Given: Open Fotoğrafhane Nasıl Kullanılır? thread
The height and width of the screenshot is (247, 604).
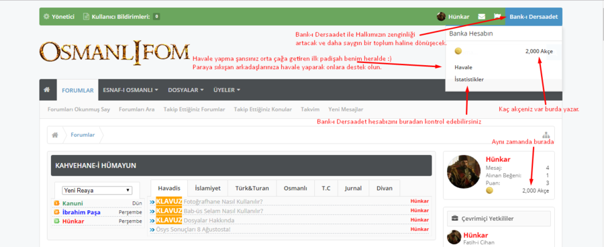Looking at the screenshot, I should tap(223, 201).
